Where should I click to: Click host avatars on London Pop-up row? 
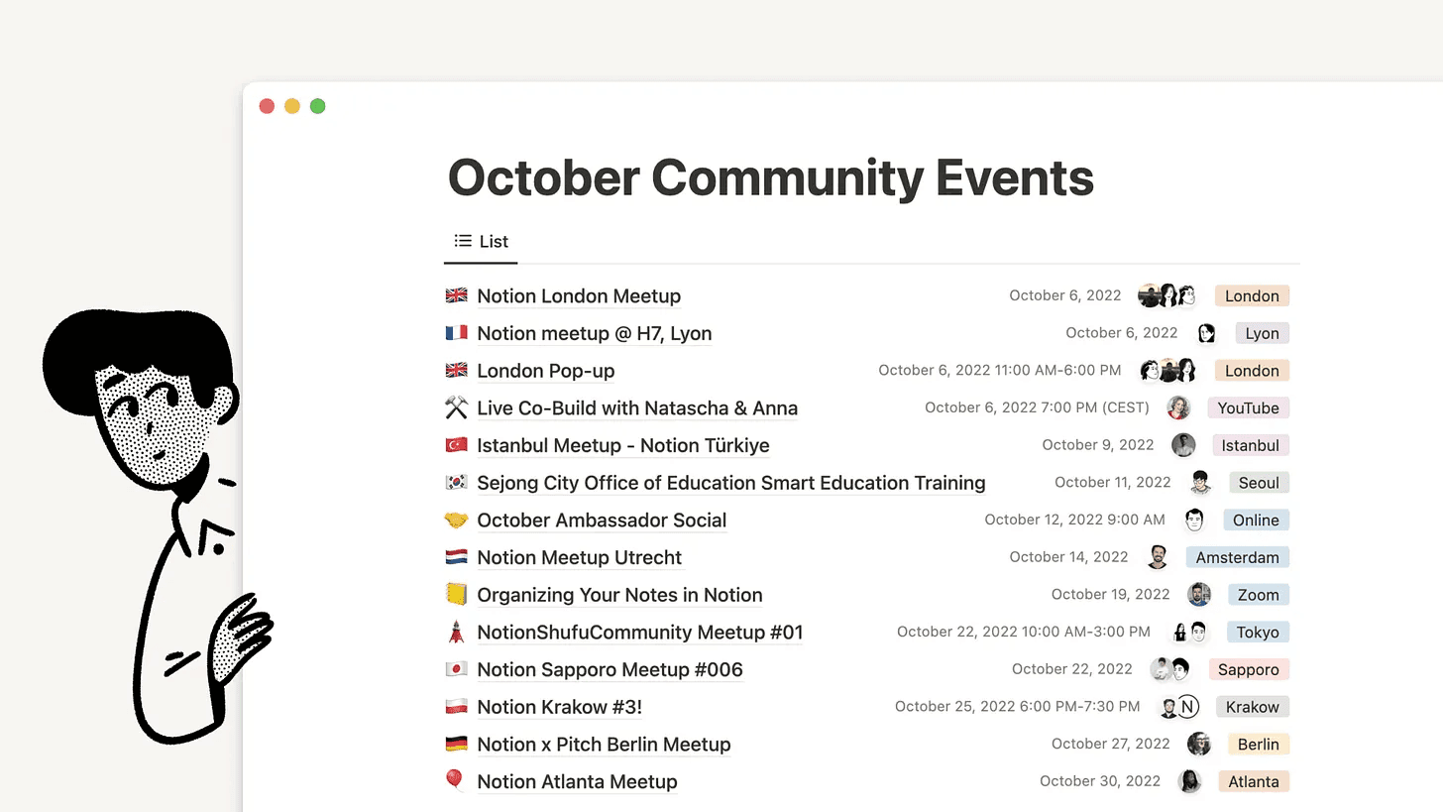point(1167,371)
